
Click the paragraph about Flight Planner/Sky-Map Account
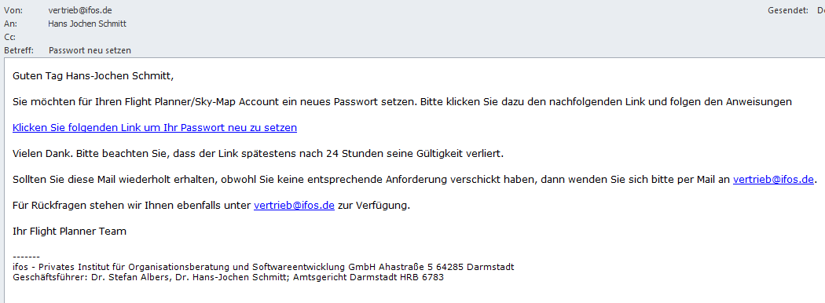click(402, 102)
